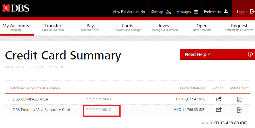Go to Pay Bills and Cards tab

[x=90, y=27]
